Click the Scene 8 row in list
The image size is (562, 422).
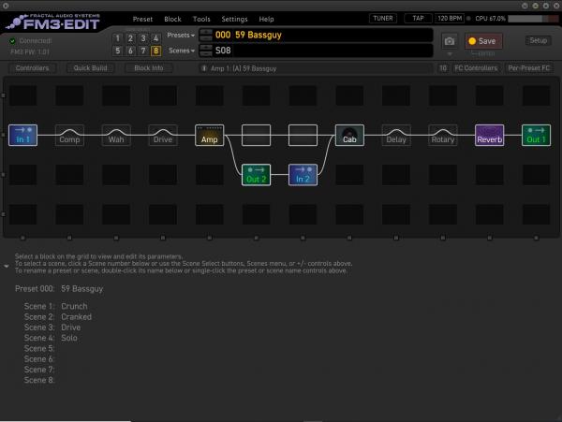39,380
